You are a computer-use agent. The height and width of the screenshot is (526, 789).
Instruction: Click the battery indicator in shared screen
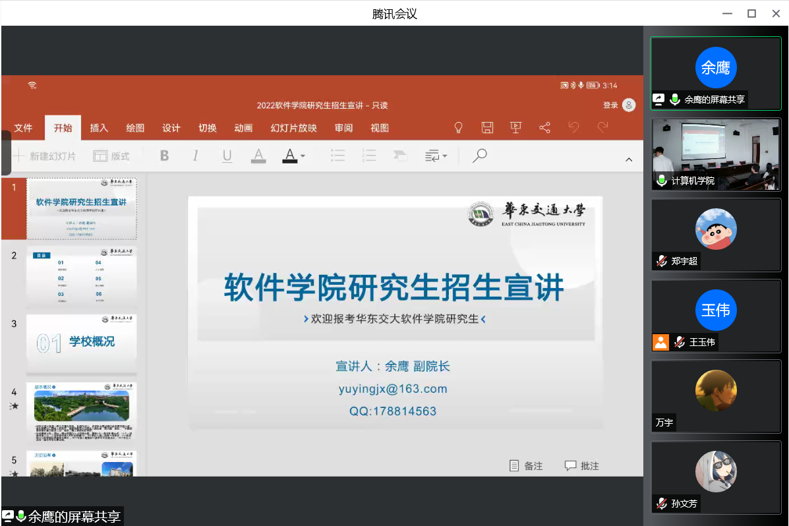point(593,85)
